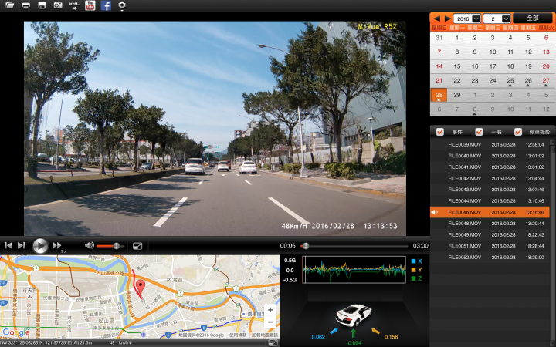Select calendar day 26

click(x=528, y=81)
